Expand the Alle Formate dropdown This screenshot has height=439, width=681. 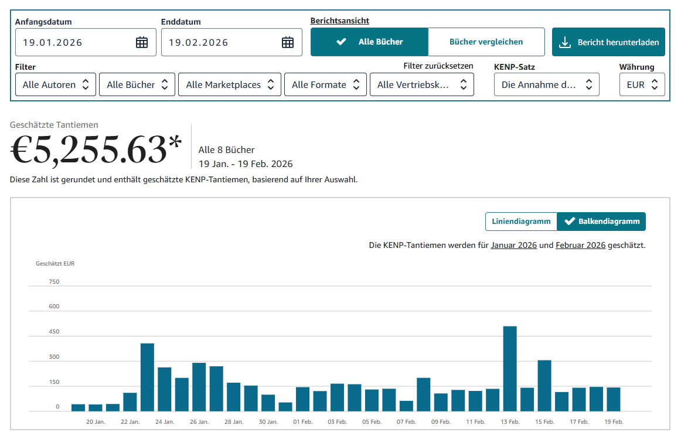(325, 84)
